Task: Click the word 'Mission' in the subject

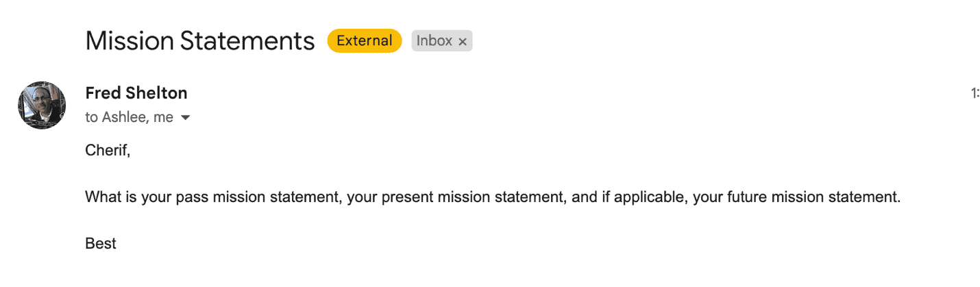Action: 129,41
